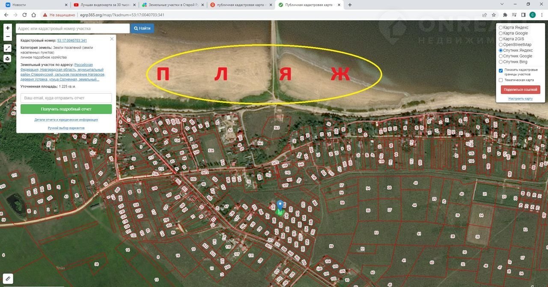
Task: Reload the page in the browser
Action: pos(24,15)
